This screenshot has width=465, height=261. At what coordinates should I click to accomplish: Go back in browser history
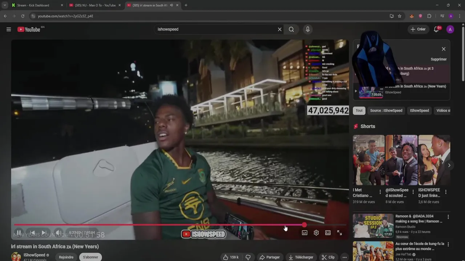click(x=5, y=16)
